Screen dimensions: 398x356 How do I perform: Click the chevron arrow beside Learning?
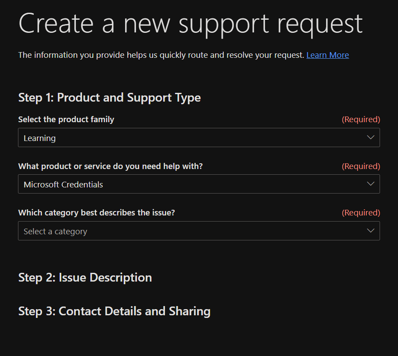pyautogui.click(x=370, y=137)
